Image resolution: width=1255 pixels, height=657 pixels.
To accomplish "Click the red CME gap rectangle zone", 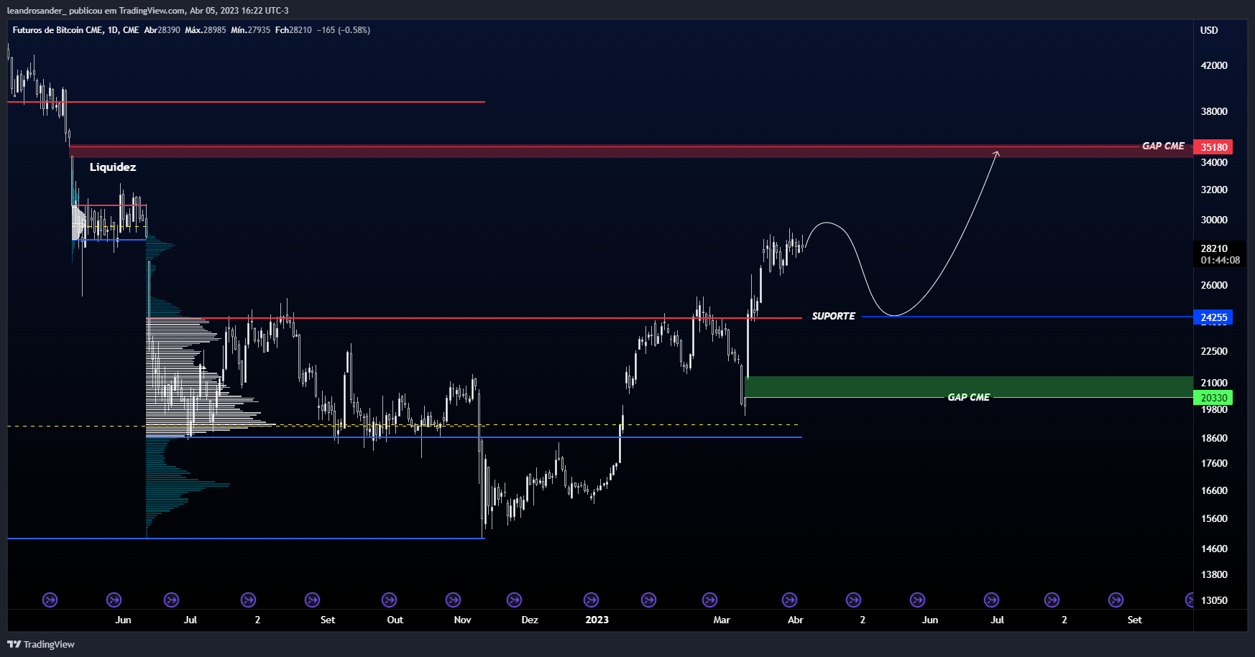I will (x=631, y=152).
